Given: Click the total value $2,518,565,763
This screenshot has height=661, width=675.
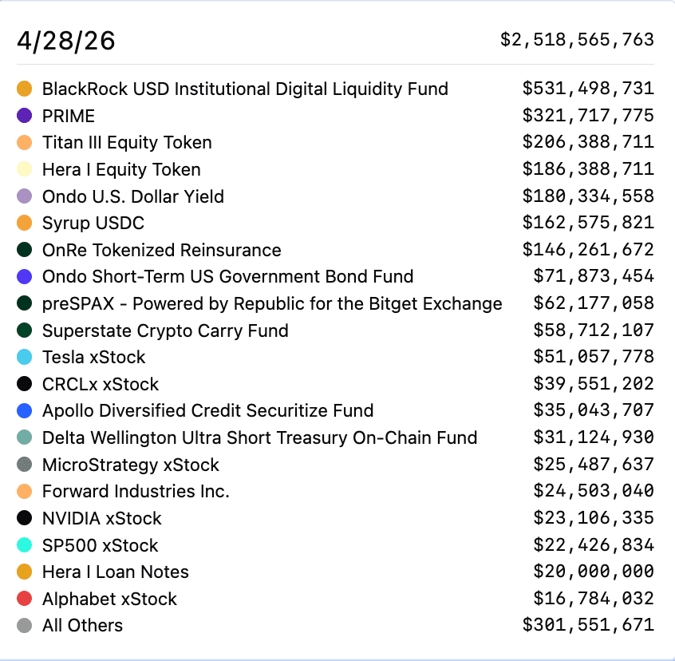Looking at the screenshot, I should click(x=577, y=39).
